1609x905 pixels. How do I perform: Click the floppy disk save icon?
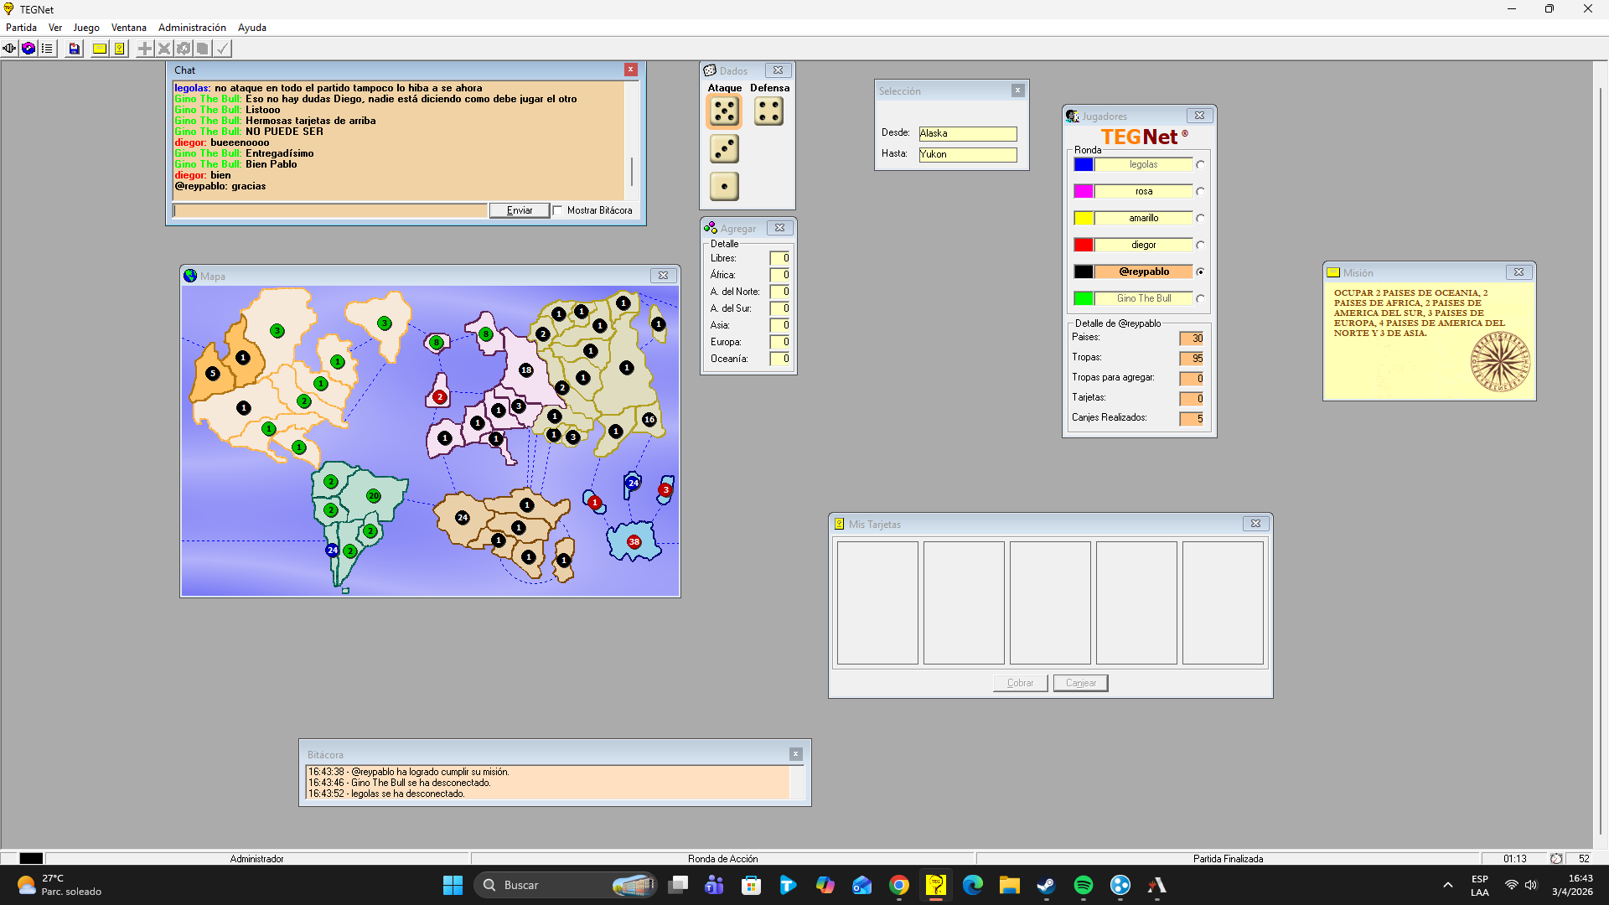tap(75, 49)
